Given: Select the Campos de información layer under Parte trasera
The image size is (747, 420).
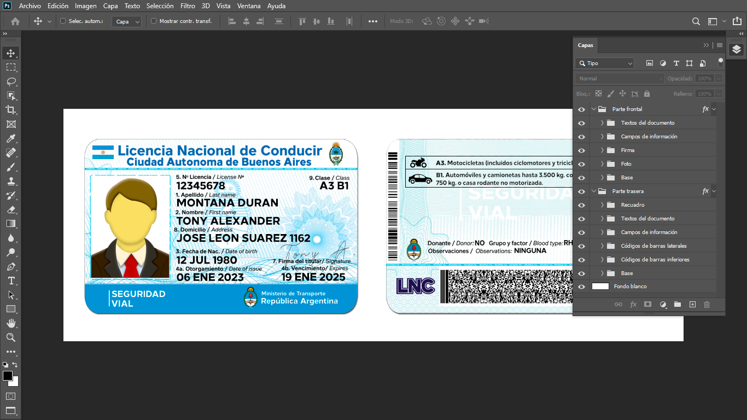Looking at the screenshot, I should tap(649, 232).
